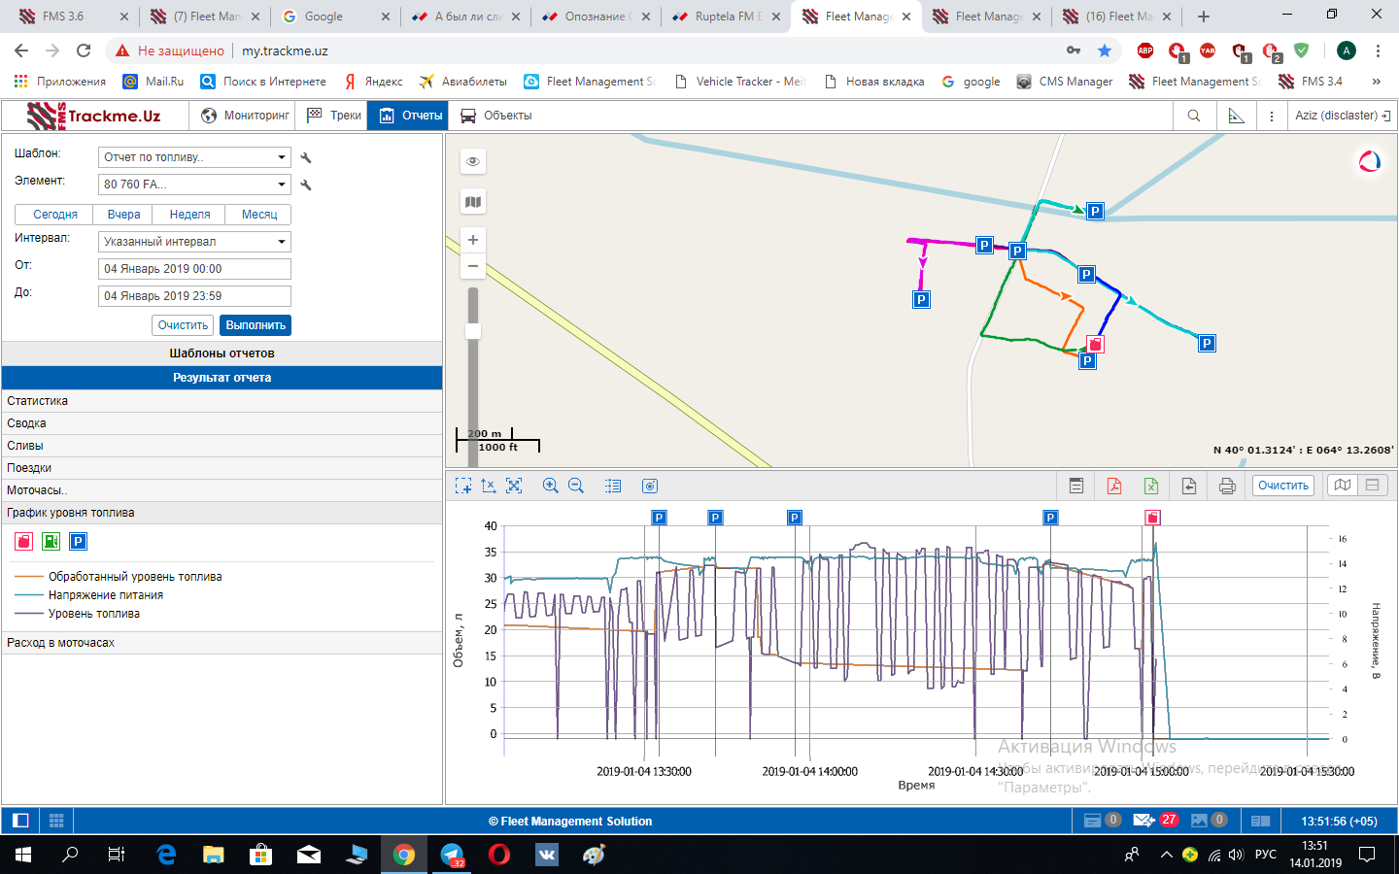Open the Шаблон report template dropdown
The width and height of the screenshot is (1399, 874).
pos(194,157)
